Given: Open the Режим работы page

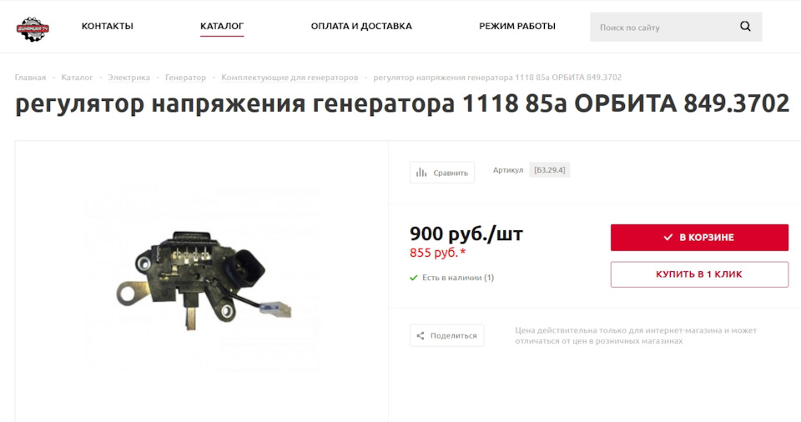Looking at the screenshot, I should coord(517,26).
